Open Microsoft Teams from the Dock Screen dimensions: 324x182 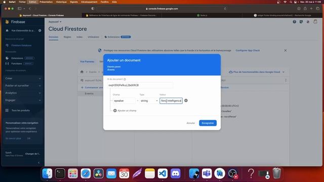[x=207, y=173]
